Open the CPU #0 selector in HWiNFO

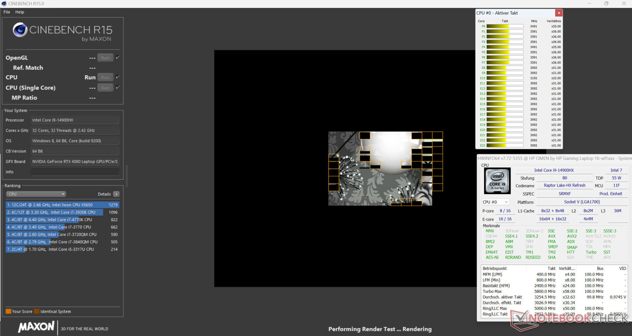[495, 202]
